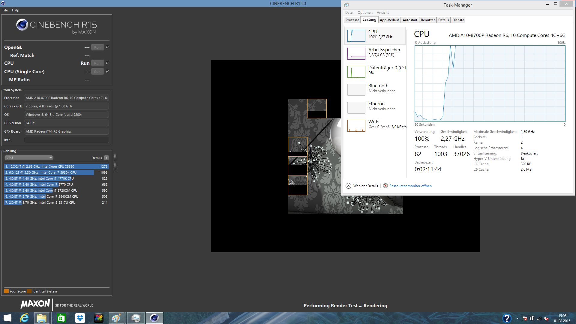The width and height of the screenshot is (576, 324).
Task: Click Run button for CPU test
Action: (97, 63)
